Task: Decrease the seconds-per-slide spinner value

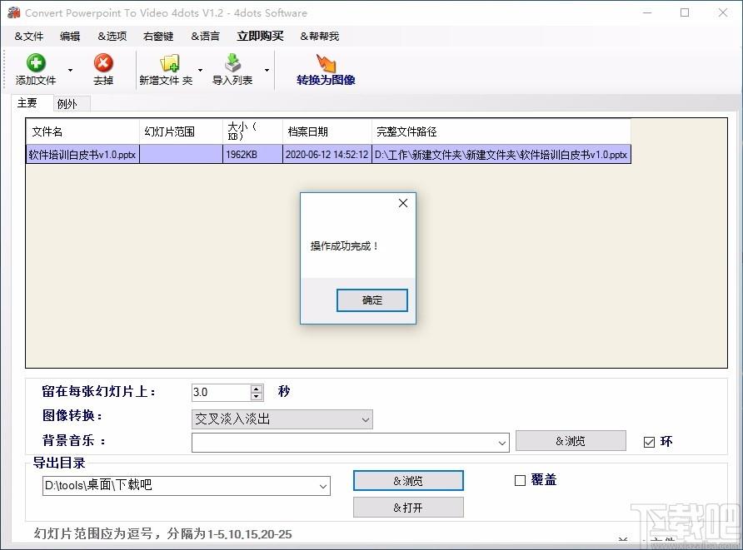Action: (257, 397)
